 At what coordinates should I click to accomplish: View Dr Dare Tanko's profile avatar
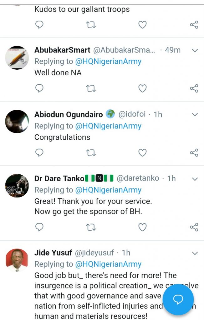click(17, 186)
